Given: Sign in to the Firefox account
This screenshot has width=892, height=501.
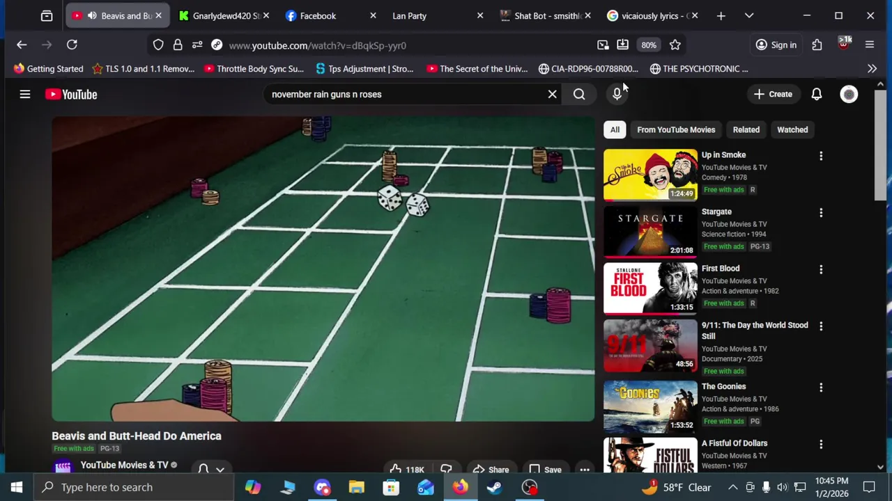Looking at the screenshot, I should click(x=776, y=45).
